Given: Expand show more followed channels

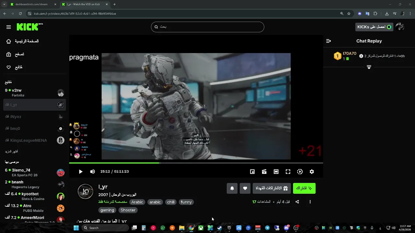Looking at the screenshot, I should [11, 151].
